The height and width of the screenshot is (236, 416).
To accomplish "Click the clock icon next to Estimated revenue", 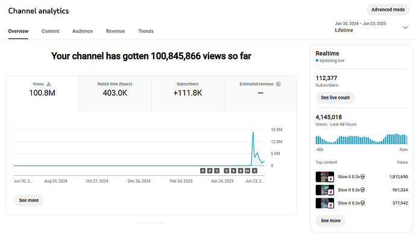I will click(x=278, y=84).
